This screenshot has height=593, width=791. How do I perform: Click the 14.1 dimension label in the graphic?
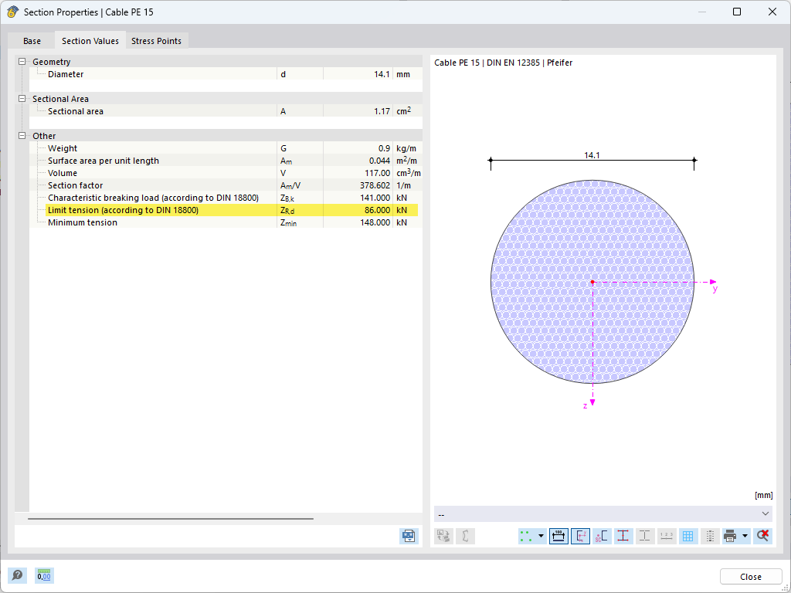pyautogui.click(x=592, y=155)
